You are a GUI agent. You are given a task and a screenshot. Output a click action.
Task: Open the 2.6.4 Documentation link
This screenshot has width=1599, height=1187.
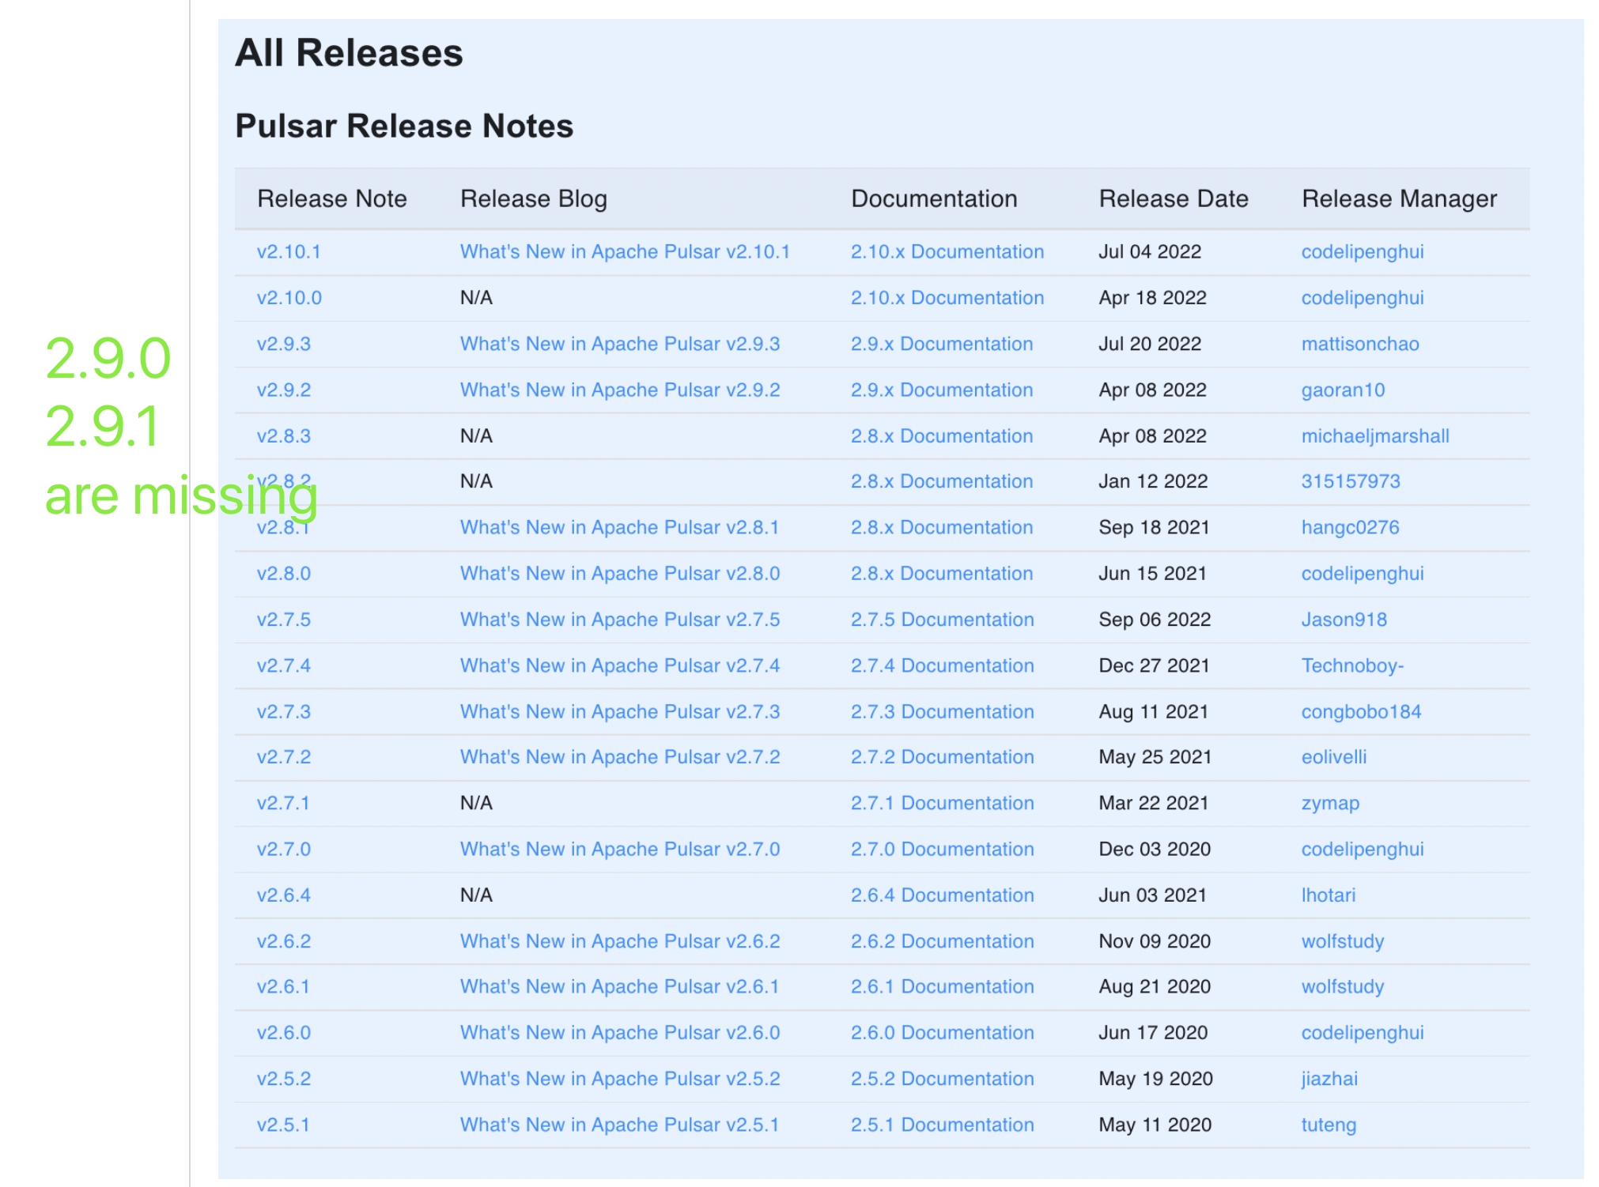click(x=942, y=895)
